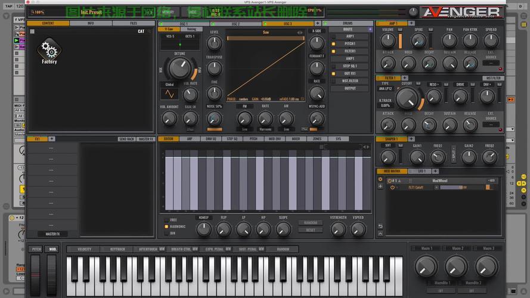The width and height of the screenshot is (530, 298).
Task: Click the Init Preset name field
Action: coord(91,12)
